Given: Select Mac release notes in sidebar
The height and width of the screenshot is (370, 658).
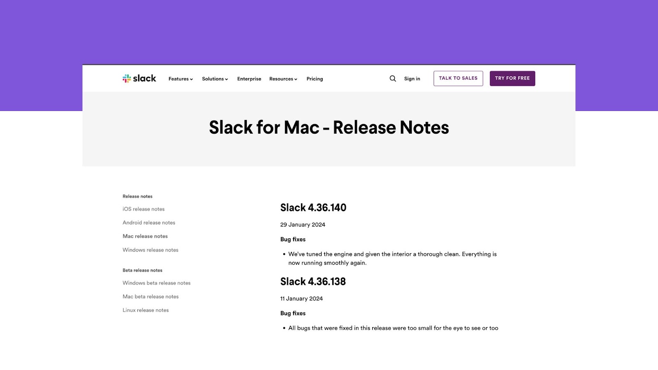Looking at the screenshot, I should [x=145, y=236].
